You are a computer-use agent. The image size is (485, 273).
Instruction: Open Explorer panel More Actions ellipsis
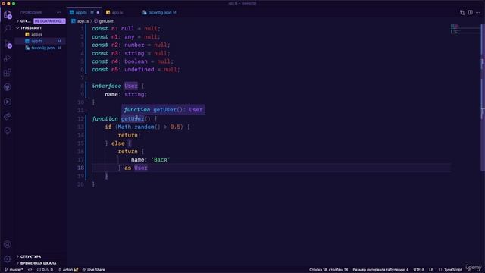point(59,12)
